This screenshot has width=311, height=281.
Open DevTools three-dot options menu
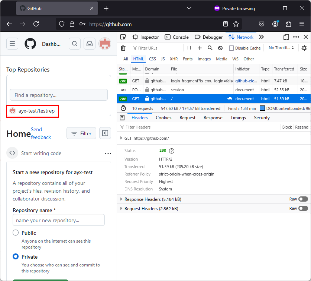296,37
